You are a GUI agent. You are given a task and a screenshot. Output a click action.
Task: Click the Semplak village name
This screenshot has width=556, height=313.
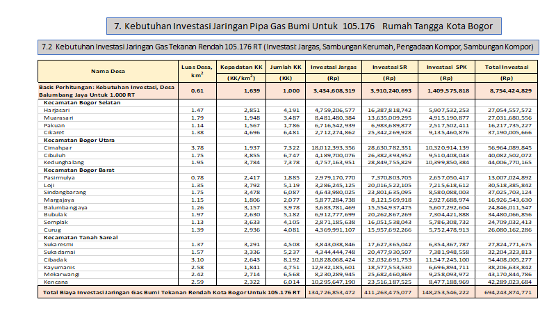(x=56, y=222)
